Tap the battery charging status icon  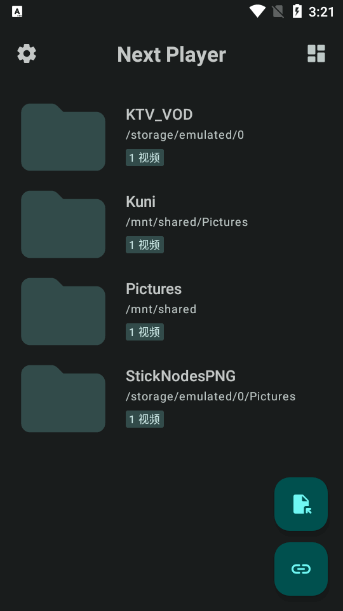click(x=297, y=11)
